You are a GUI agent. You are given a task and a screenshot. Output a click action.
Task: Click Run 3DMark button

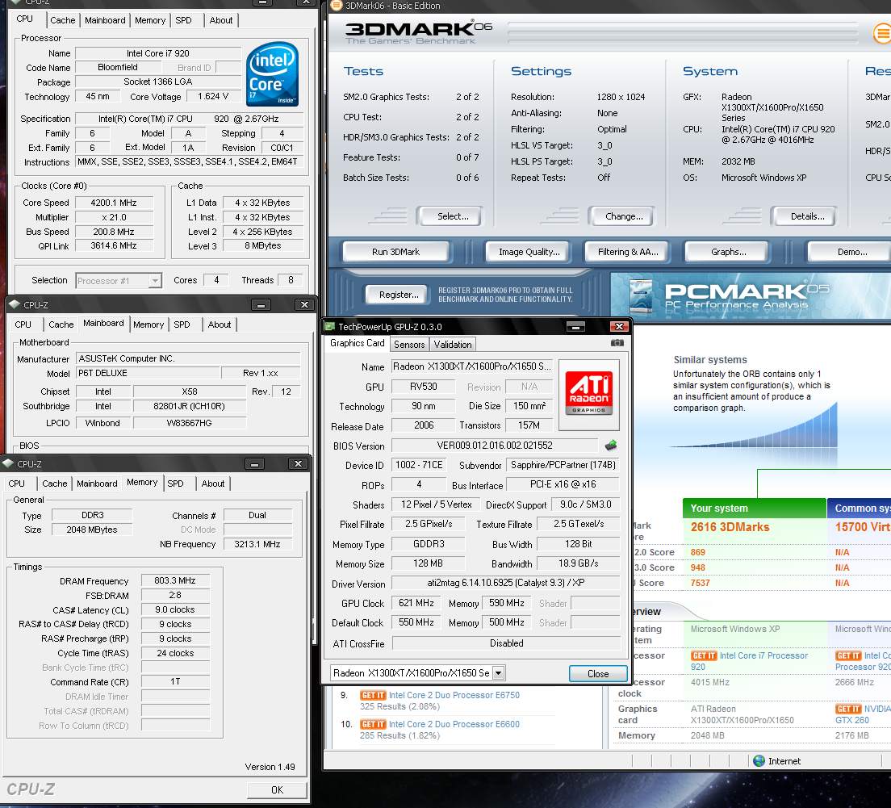point(395,252)
